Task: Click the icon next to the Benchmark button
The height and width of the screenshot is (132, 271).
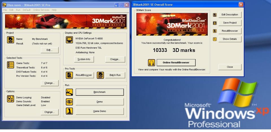Action: 69,92
